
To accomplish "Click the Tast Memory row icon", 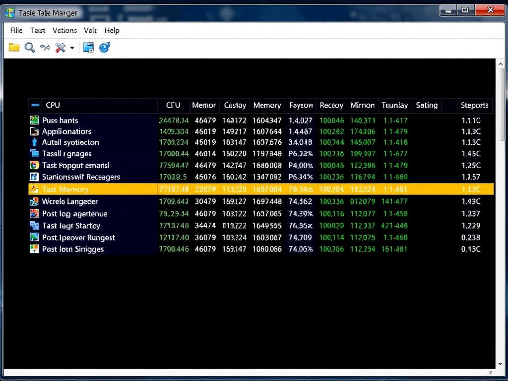I will tap(34, 189).
